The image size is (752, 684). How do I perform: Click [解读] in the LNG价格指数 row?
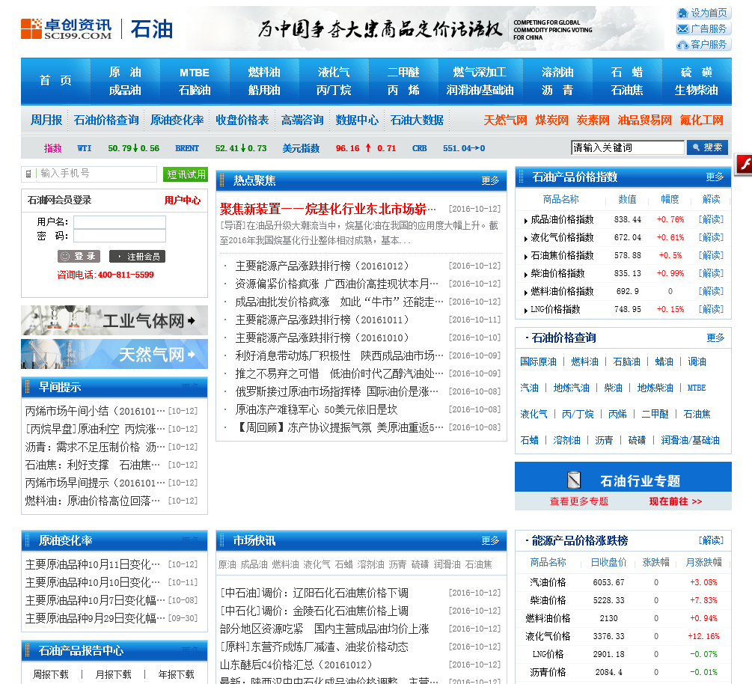[711, 309]
